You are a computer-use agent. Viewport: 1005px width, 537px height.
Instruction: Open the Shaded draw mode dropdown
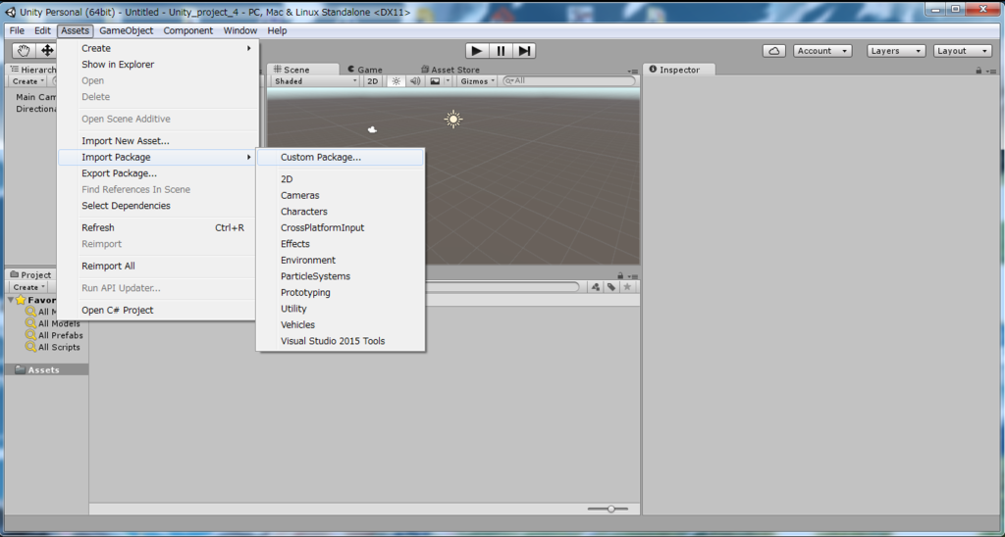pos(315,81)
